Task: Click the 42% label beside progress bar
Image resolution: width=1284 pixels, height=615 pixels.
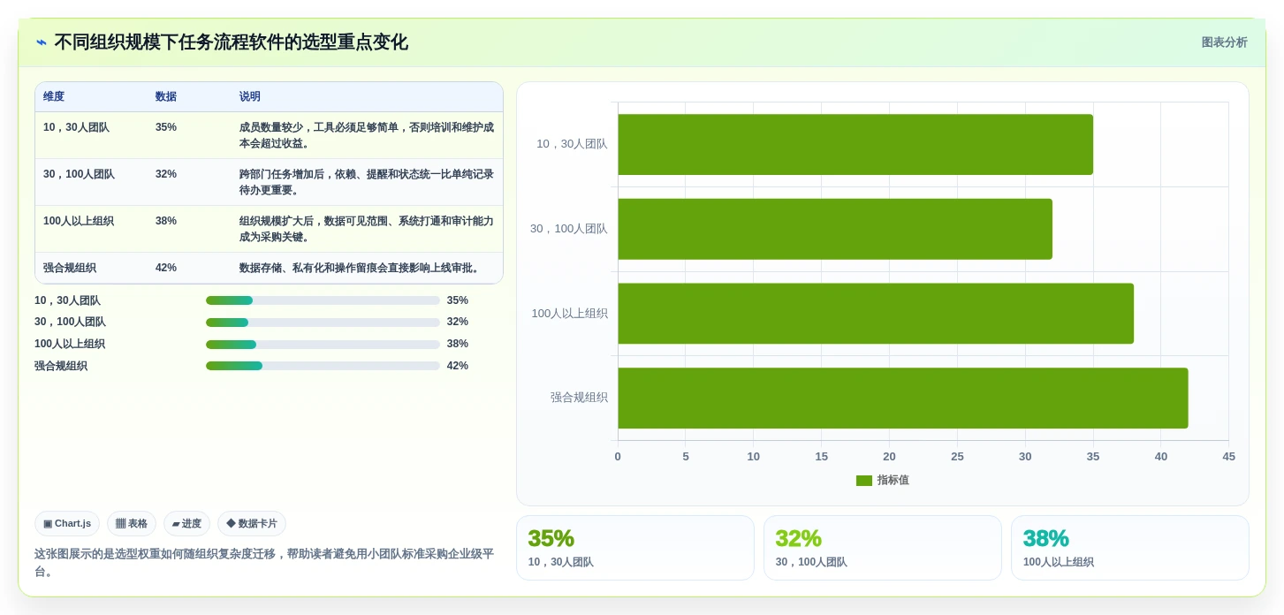Action: coord(458,366)
